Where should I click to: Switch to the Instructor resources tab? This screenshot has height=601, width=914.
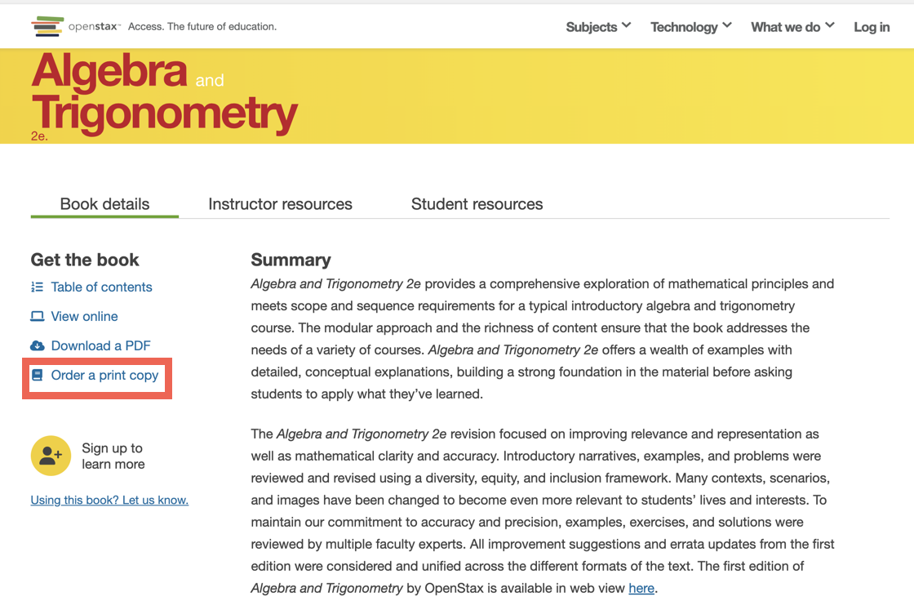click(280, 203)
